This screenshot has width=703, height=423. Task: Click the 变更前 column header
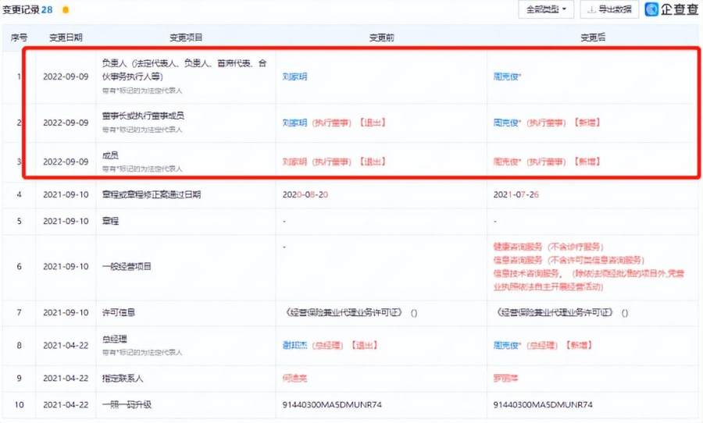381,37
